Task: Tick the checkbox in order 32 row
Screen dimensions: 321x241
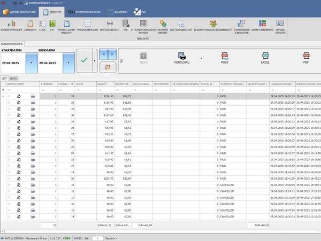Action: tap(9, 102)
